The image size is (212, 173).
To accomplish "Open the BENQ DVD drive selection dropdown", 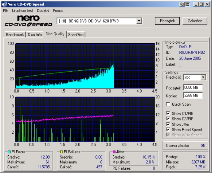I will 139,21.
